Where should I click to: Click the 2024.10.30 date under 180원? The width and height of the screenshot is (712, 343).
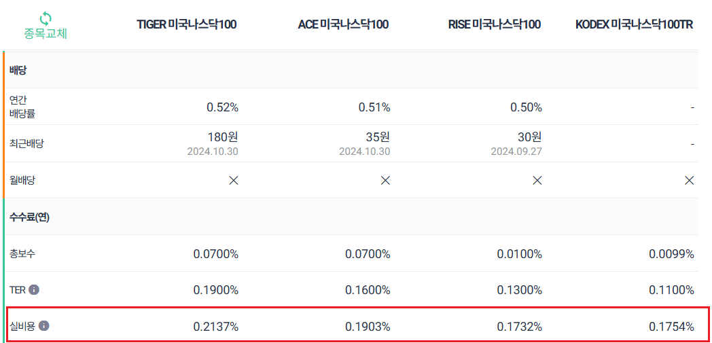(213, 151)
